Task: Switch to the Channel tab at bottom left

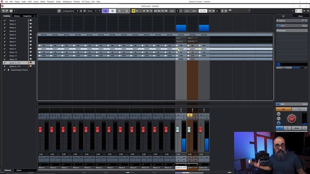Action: click(8, 170)
